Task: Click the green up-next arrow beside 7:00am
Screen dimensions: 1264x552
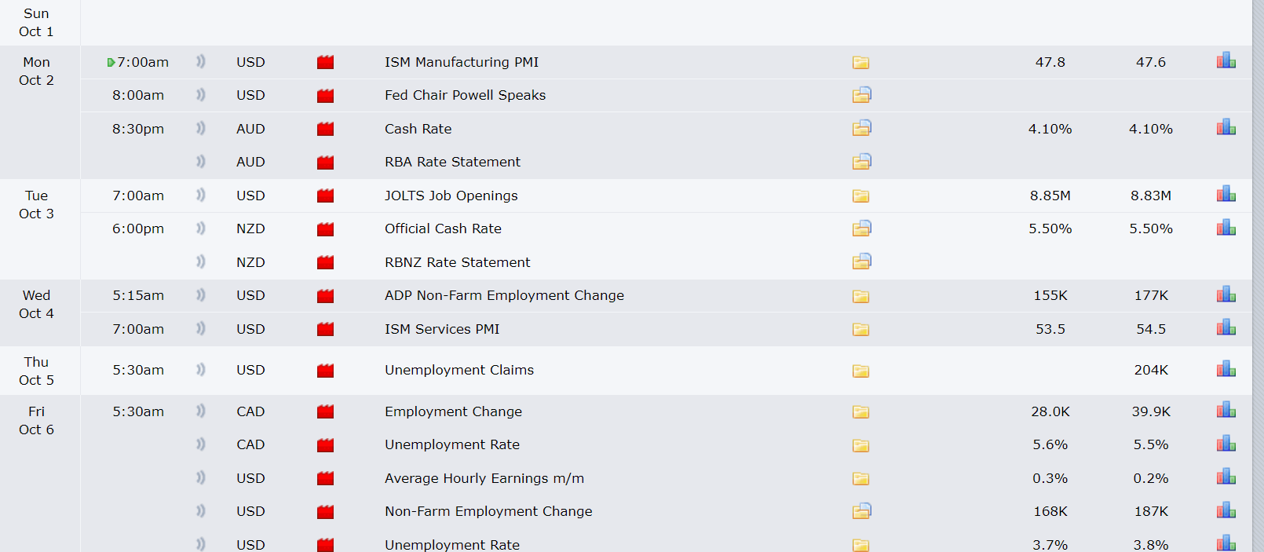Action: (111, 62)
